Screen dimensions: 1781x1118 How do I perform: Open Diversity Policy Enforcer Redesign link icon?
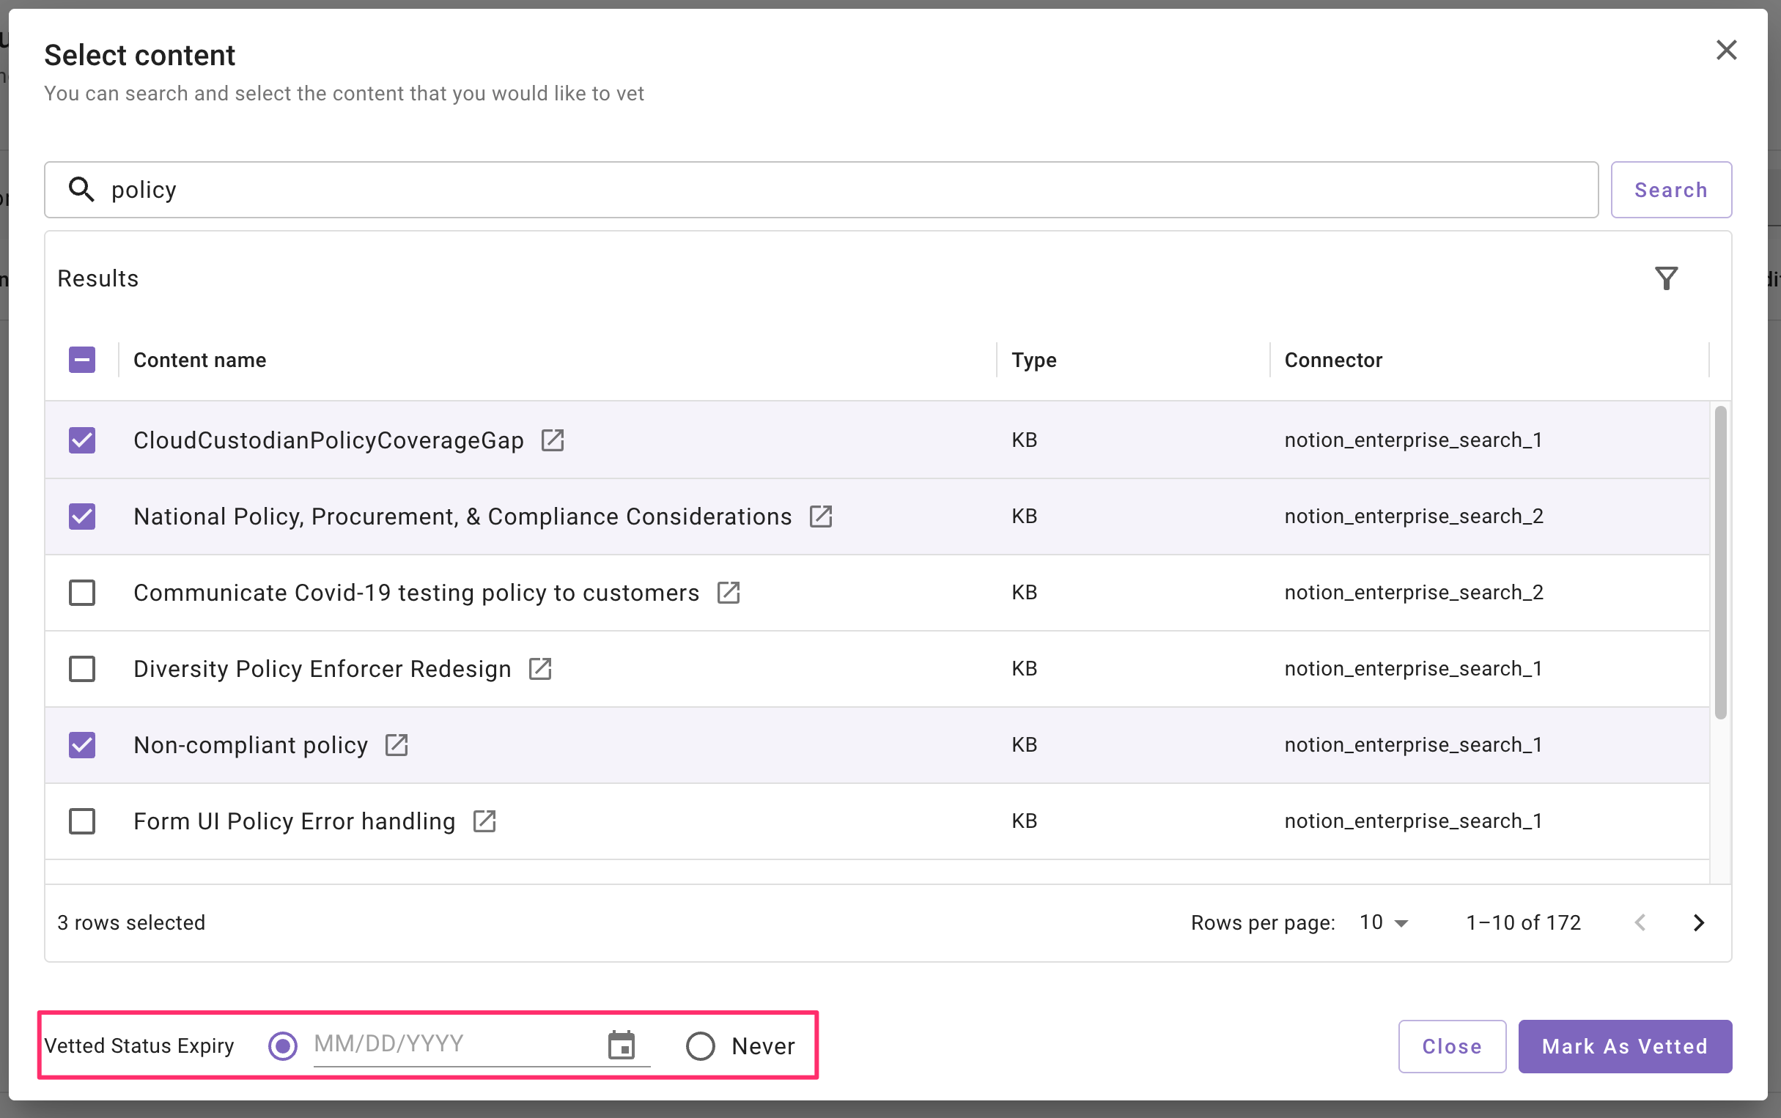540,668
